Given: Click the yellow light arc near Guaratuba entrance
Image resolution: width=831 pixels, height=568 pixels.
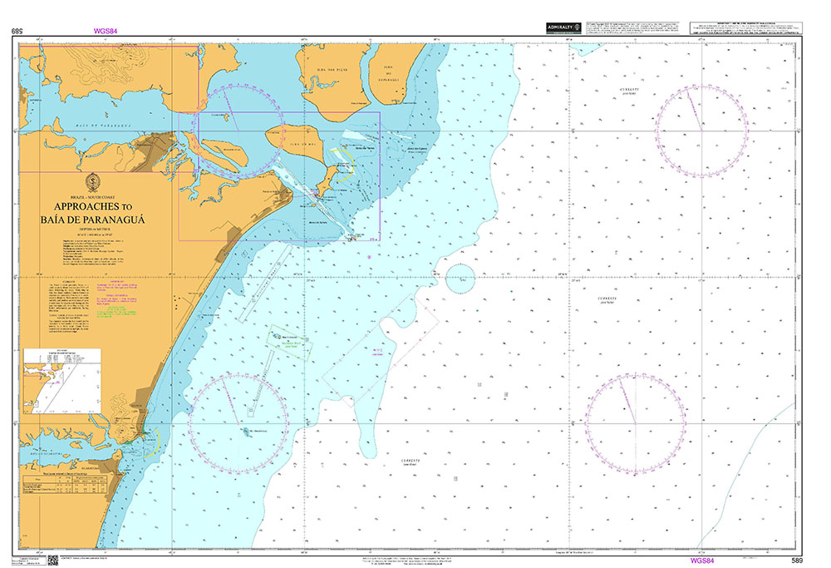Looking at the screenshot, I should tap(151, 442).
